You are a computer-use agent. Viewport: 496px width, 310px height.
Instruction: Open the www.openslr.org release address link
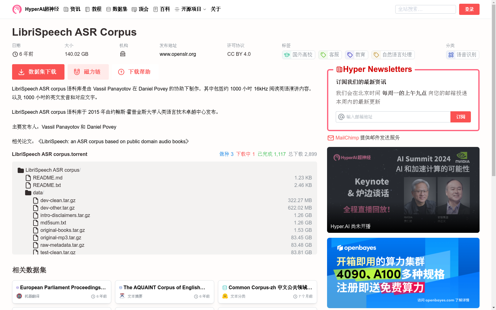point(178,54)
